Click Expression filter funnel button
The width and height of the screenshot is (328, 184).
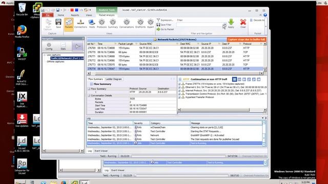(x=165, y=20)
